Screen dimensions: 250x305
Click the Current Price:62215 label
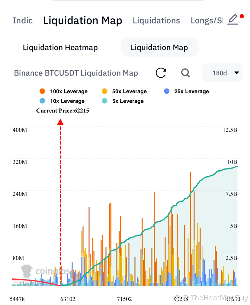pyautogui.click(x=62, y=111)
